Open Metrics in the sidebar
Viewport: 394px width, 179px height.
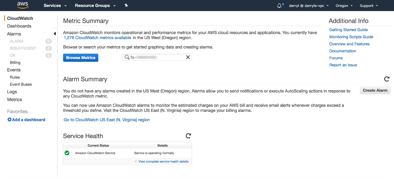(14, 100)
